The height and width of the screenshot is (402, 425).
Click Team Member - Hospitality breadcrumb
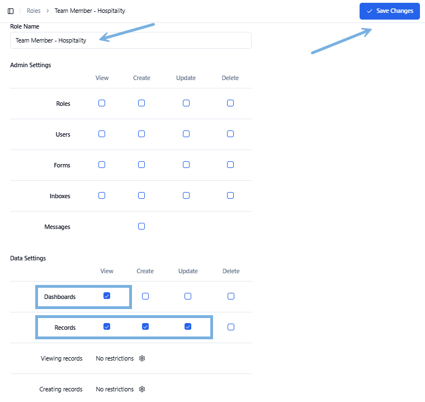[x=89, y=11]
